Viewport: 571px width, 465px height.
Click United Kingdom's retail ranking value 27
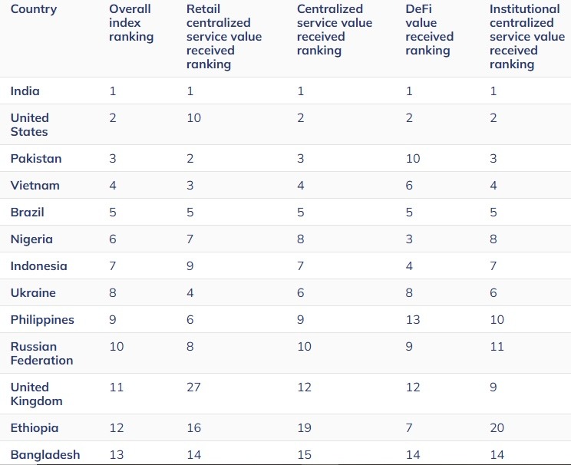coord(194,387)
